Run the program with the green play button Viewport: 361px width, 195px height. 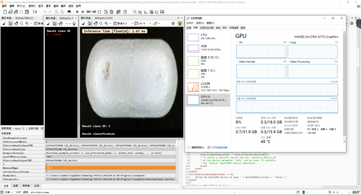click(77, 12)
